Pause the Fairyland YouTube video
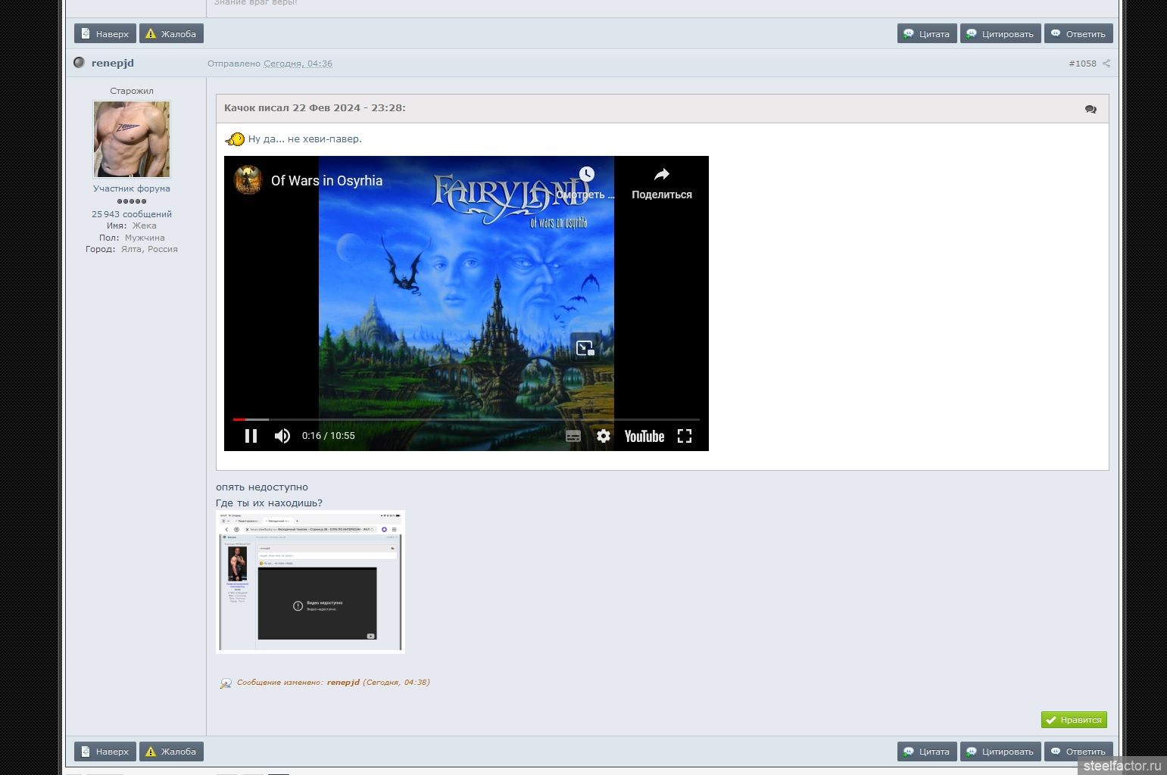The width and height of the screenshot is (1167, 775). pyautogui.click(x=251, y=436)
